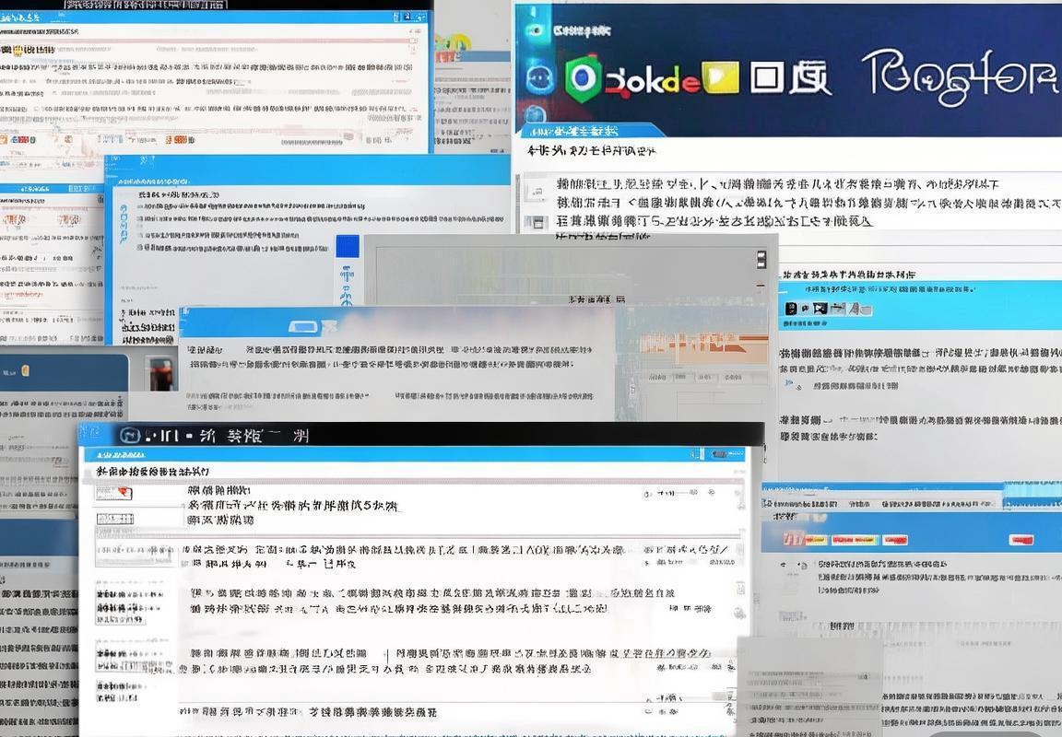Click the white "Rogfor" script logo

961,76
